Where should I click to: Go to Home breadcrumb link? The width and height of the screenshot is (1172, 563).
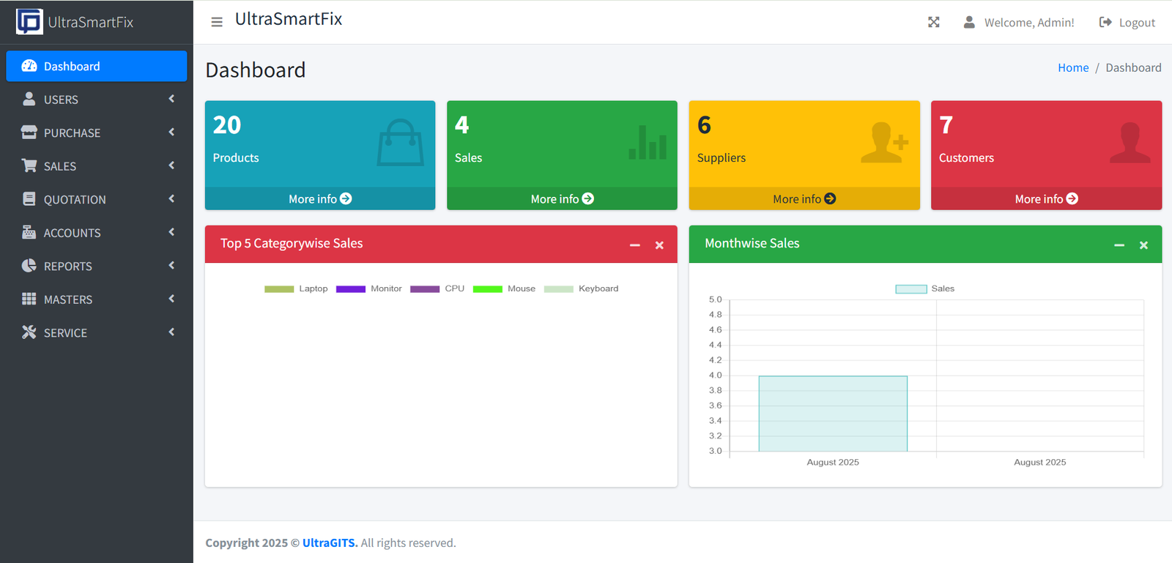pos(1073,67)
